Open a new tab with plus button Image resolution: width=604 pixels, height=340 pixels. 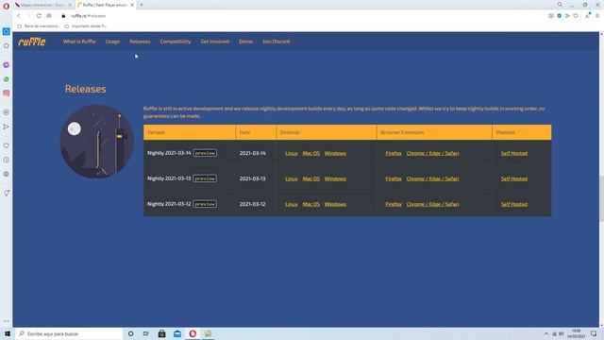(x=142, y=5)
